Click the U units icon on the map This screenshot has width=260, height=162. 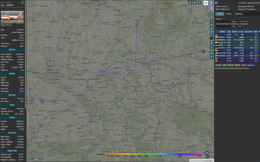point(190,3)
